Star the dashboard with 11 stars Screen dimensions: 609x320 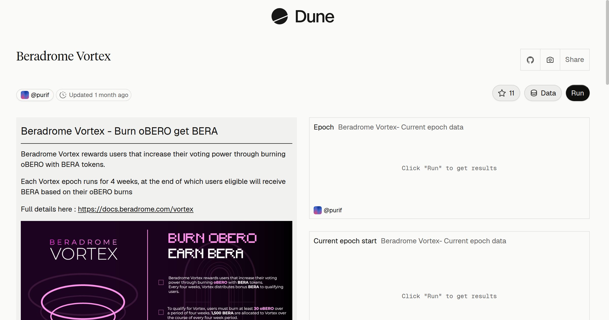pos(506,93)
